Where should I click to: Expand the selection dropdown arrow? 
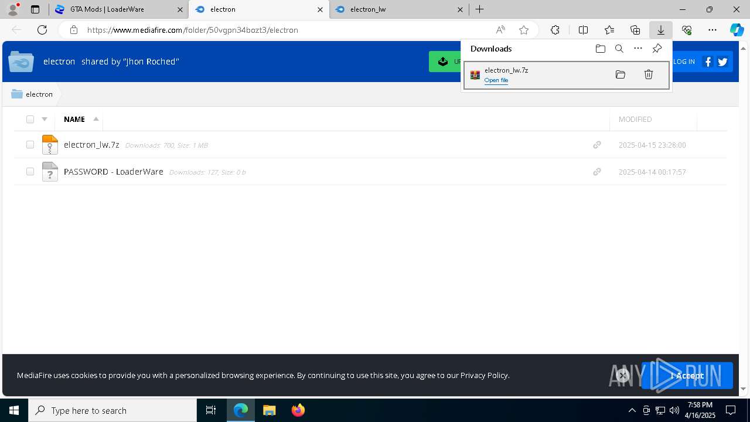point(45,119)
